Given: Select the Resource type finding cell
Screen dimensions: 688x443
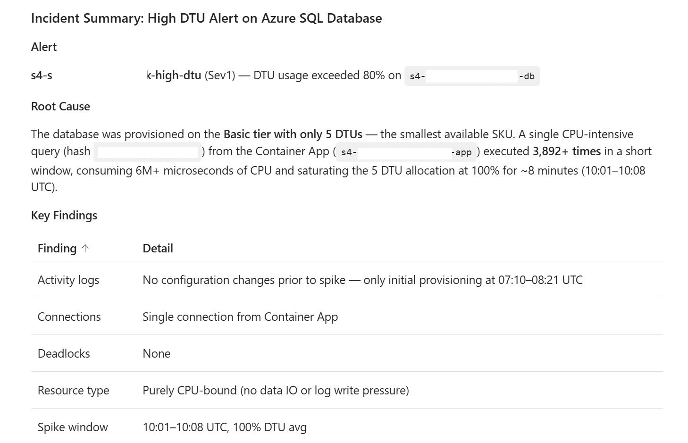Looking at the screenshot, I should pyautogui.click(x=73, y=390).
